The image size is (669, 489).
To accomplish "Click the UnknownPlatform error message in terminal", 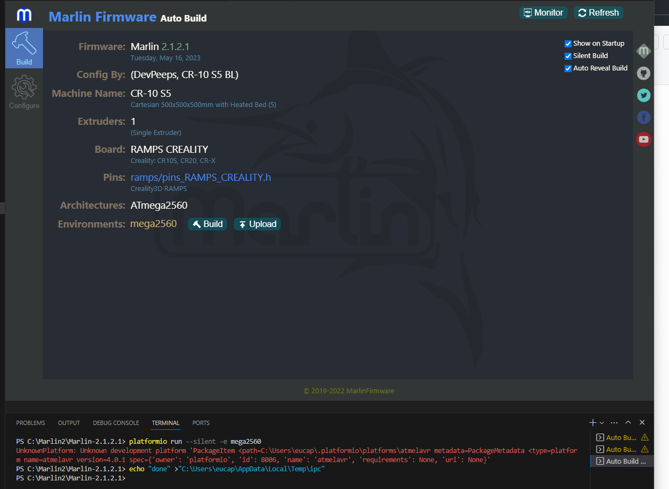I will click(x=297, y=455).
